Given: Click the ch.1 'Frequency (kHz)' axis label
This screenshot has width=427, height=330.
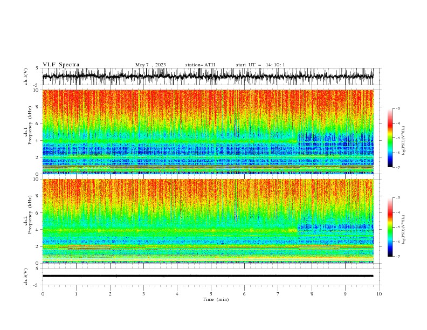Looking at the screenshot, I should pyautogui.click(x=30, y=125).
